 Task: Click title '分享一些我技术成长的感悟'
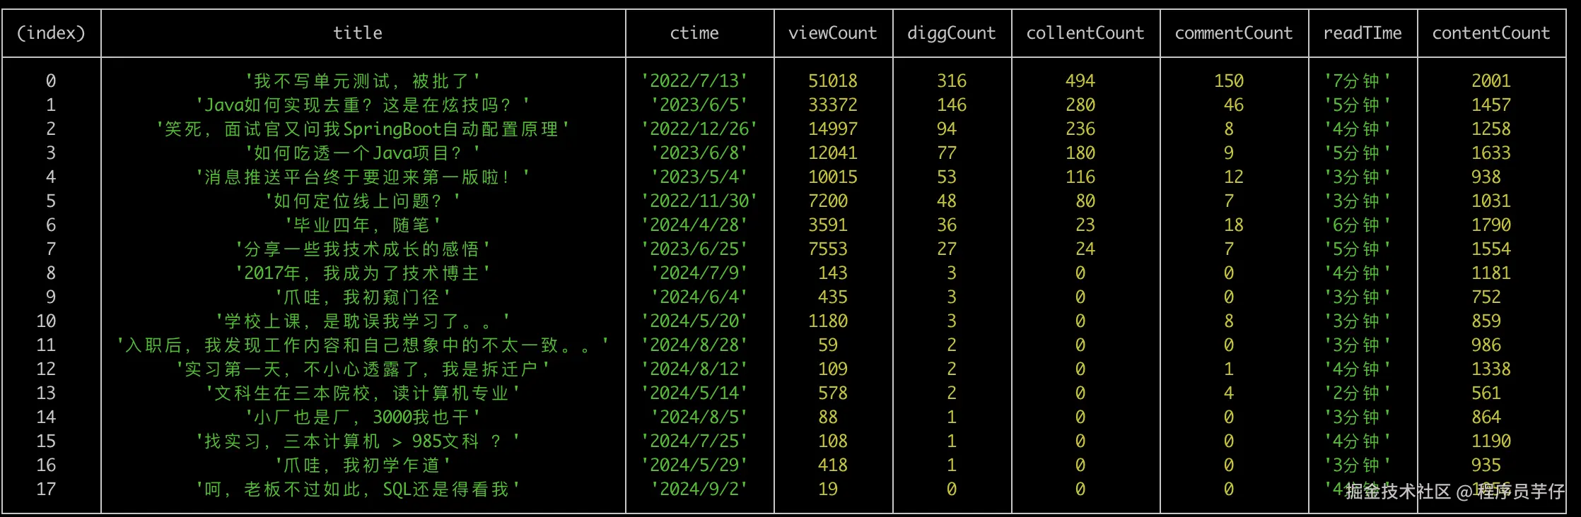coord(363,249)
